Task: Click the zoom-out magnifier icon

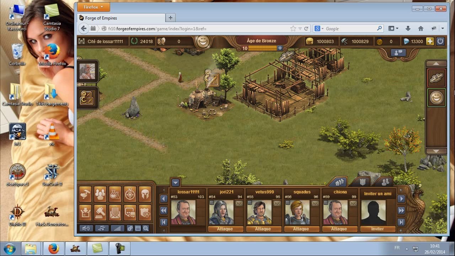Action: pyautogui.click(x=146, y=228)
